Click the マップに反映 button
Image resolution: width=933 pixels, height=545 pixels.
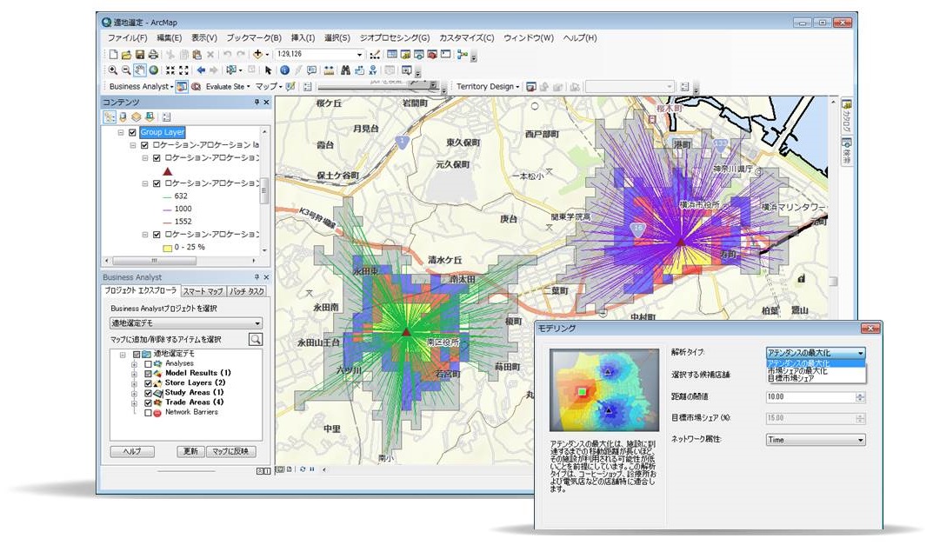tap(231, 452)
